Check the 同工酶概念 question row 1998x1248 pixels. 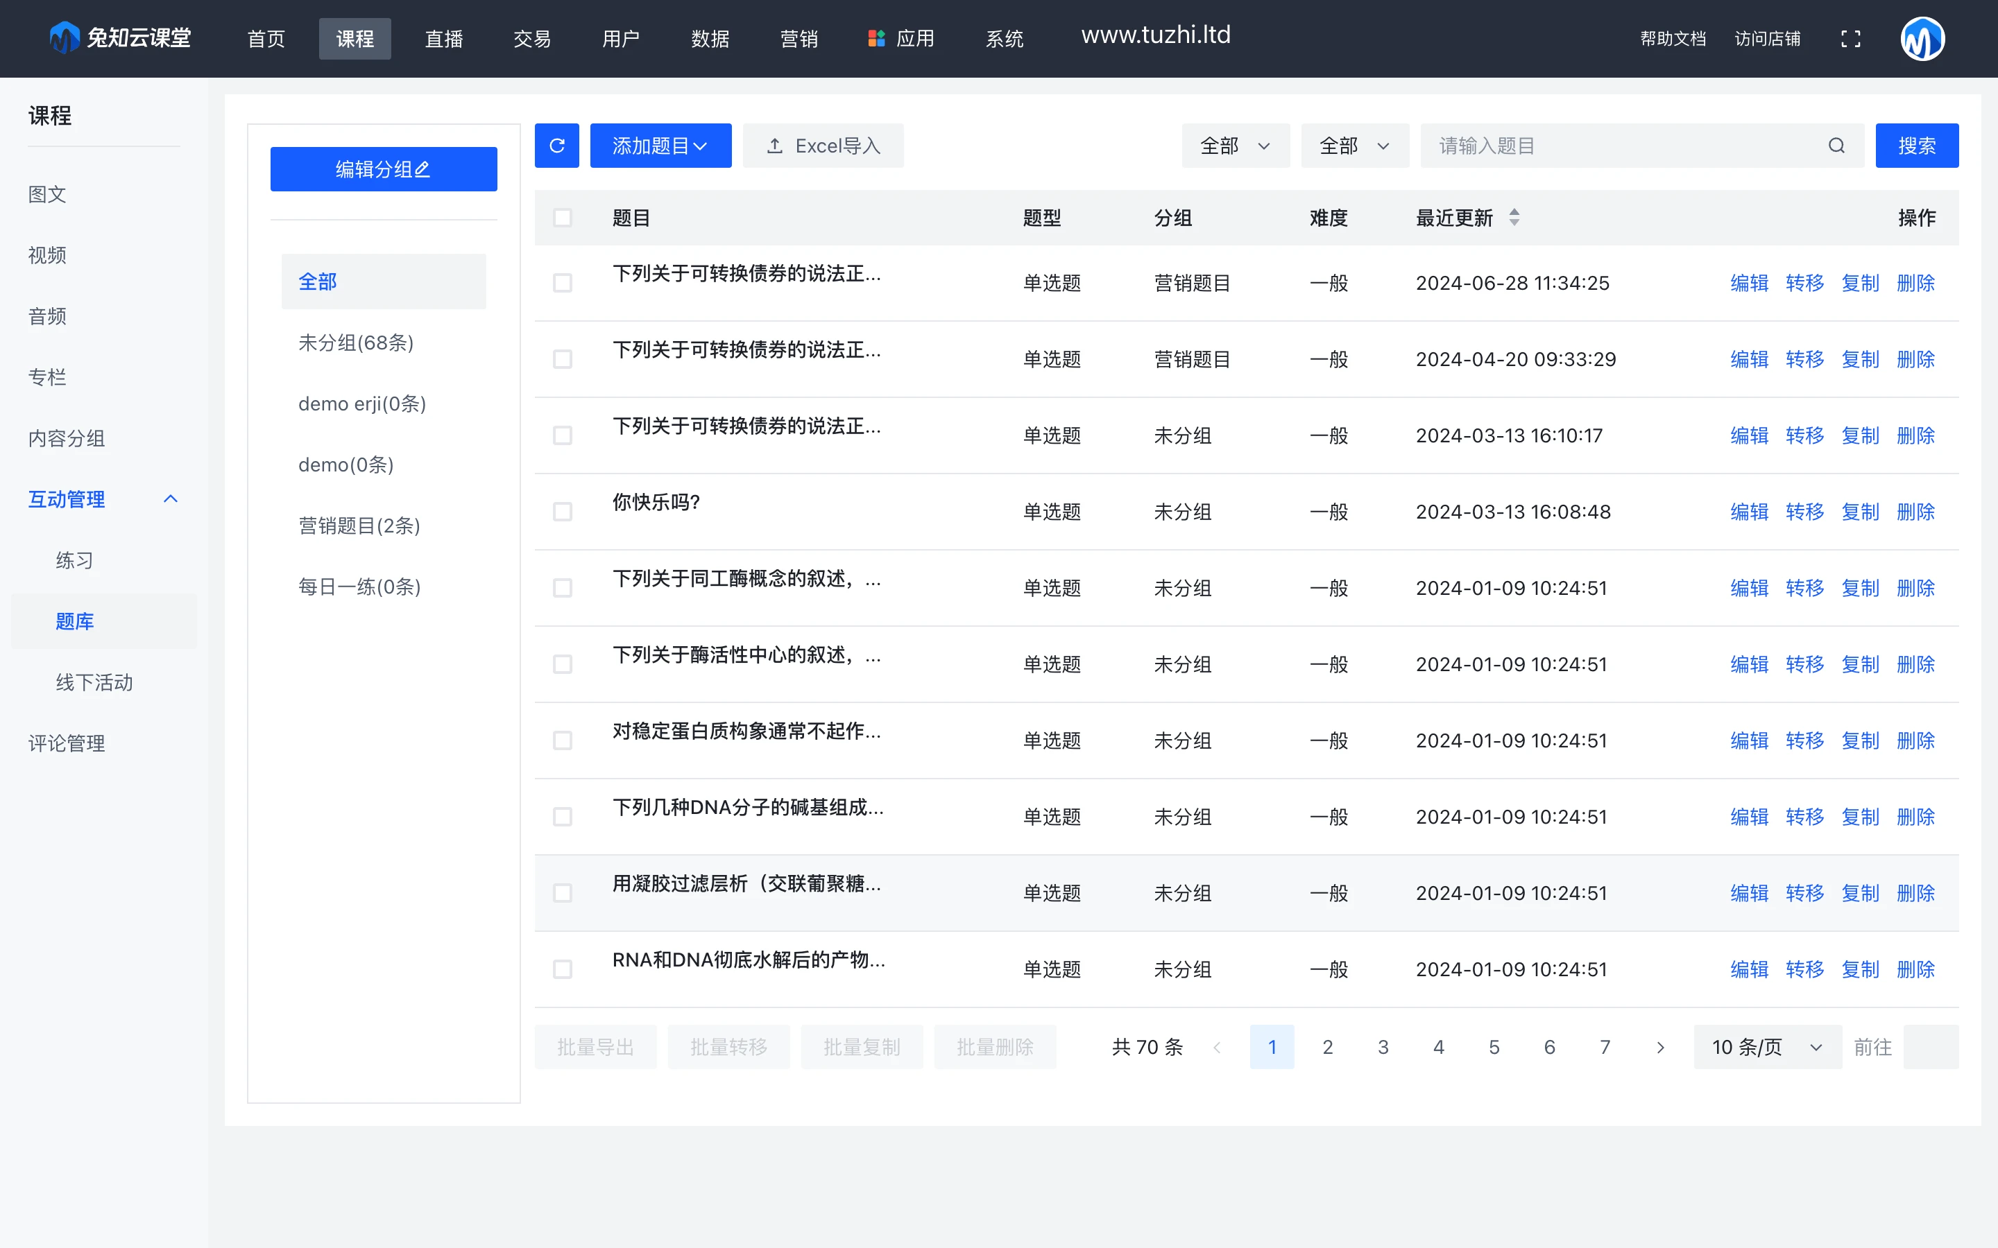click(562, 588)
